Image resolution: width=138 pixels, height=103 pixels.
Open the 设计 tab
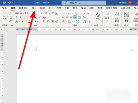tap(51, 8)
